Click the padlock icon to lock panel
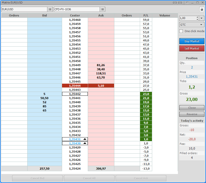This screenshot has width=206, height=183. pyautogui.click(x=202, y=9)
